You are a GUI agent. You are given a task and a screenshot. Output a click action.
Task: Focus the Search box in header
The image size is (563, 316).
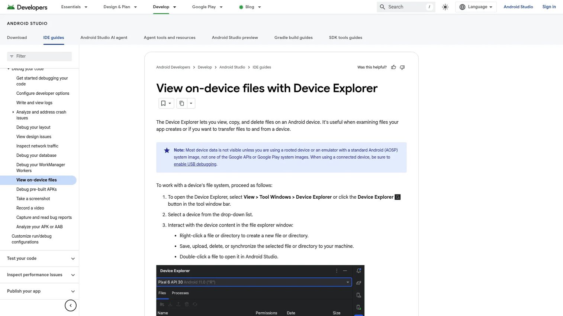(x=406, y=7)
